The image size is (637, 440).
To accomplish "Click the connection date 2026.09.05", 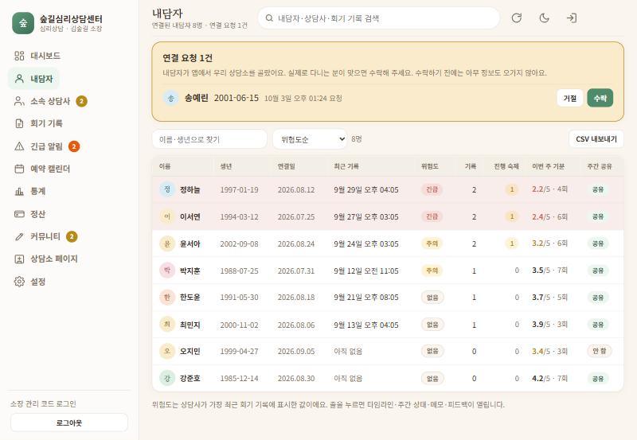I will click(x=296, y=352).
